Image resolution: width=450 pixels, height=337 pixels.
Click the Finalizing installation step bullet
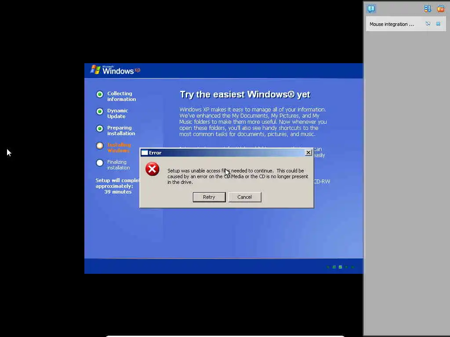tap(100, 163)
